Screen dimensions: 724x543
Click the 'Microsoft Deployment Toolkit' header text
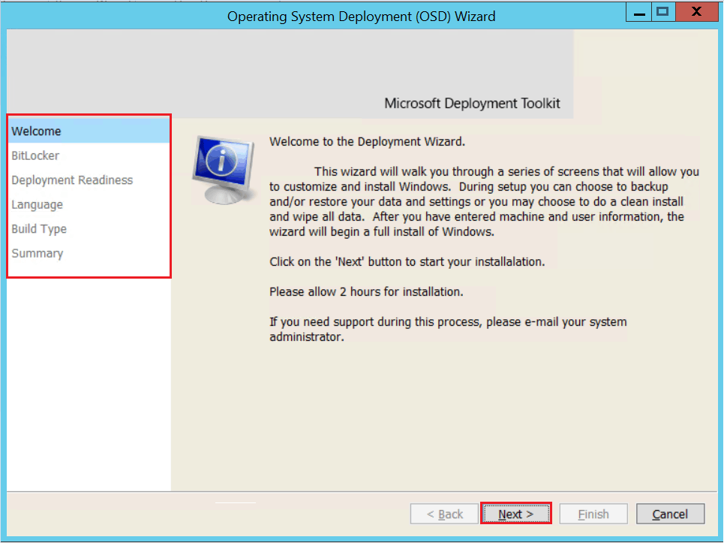coord(472,103)
